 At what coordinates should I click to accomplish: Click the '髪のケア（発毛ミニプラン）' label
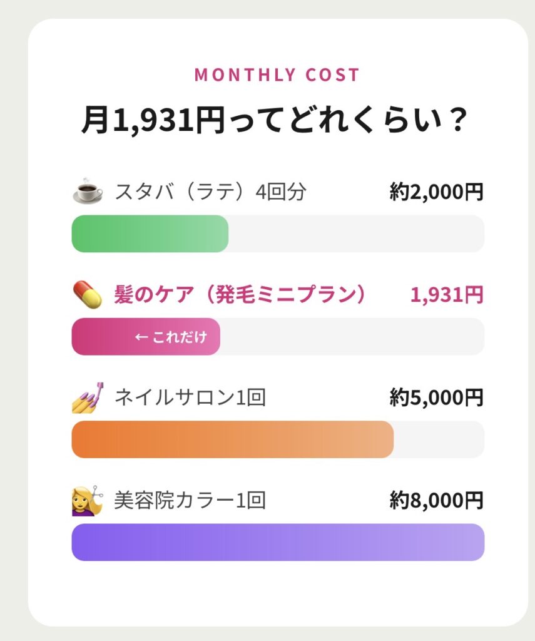pyautogui.click(x=240, y=294)
